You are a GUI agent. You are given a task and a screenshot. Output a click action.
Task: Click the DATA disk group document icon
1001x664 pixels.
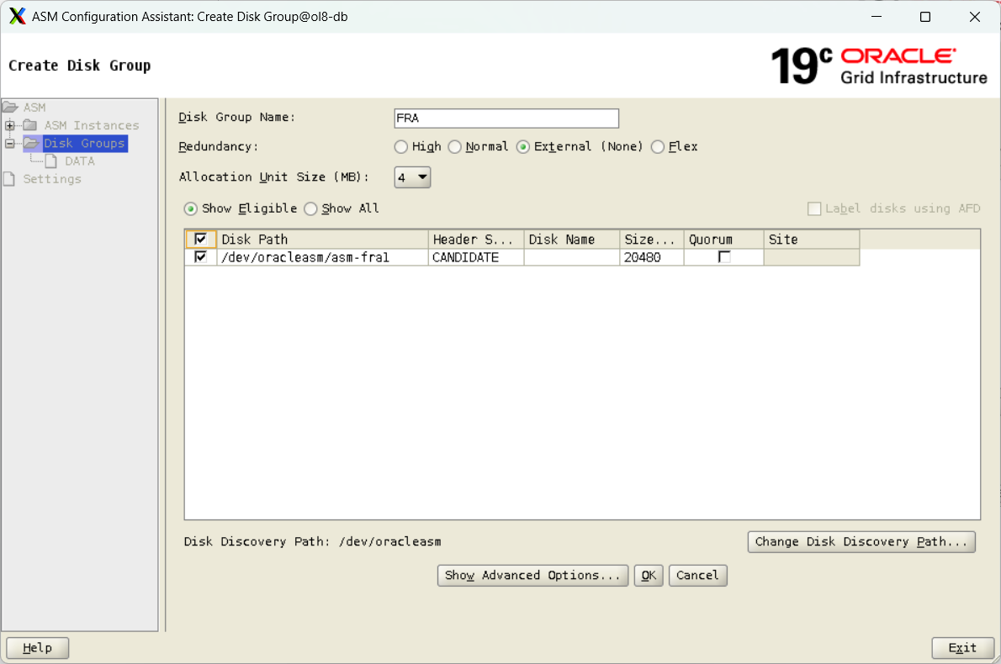click(51, 161)
